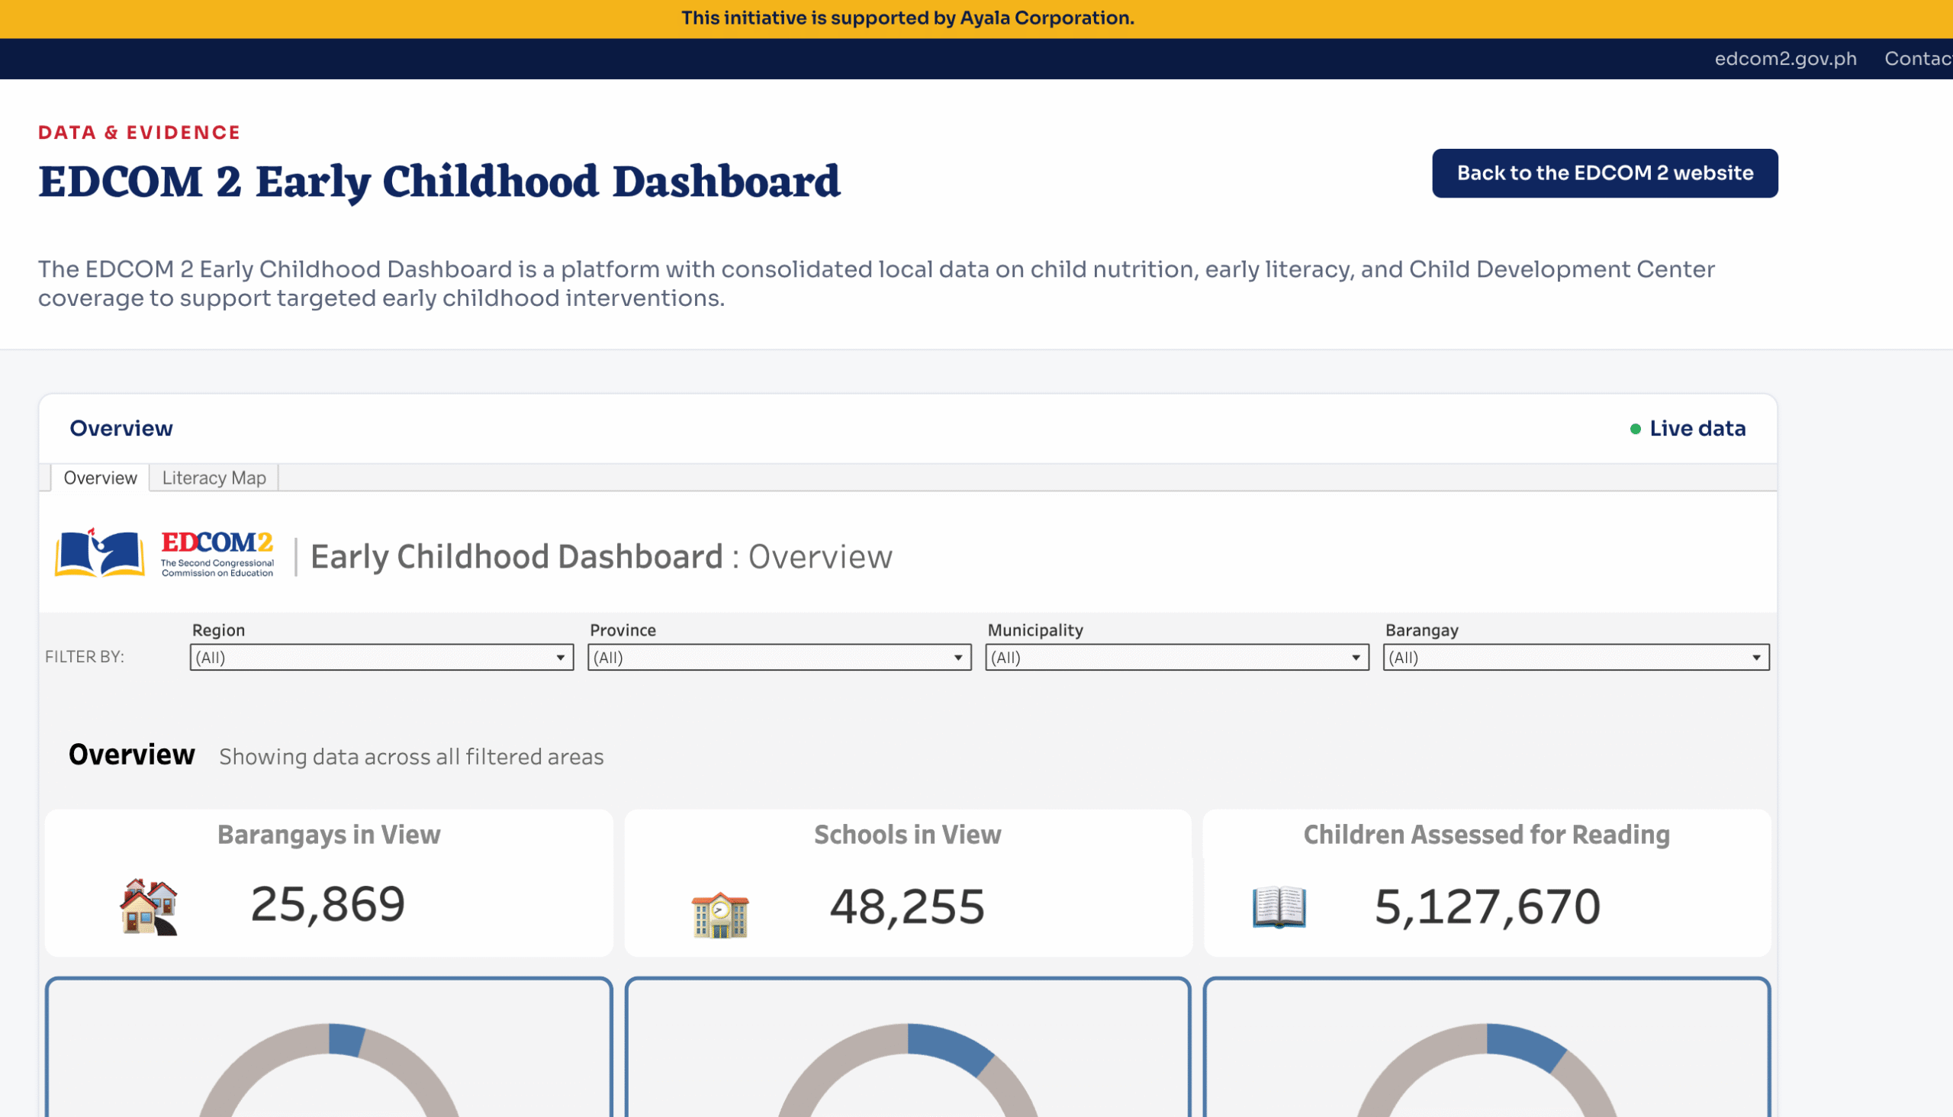Click the EDCOM2 Second Congressional Commission wordmark
Screen dimensions: 1953x1117
(218, 553)
